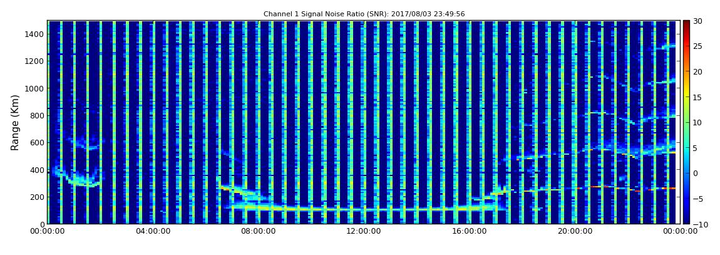This screenshot has width=720, height=255.
Task: Click the −5 value on the colorbar scale
Action: pyautogui.click(x=697, y=199)
